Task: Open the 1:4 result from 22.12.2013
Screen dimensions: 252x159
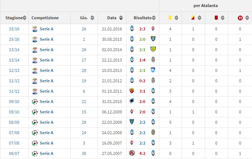Action: coord(142,60)
